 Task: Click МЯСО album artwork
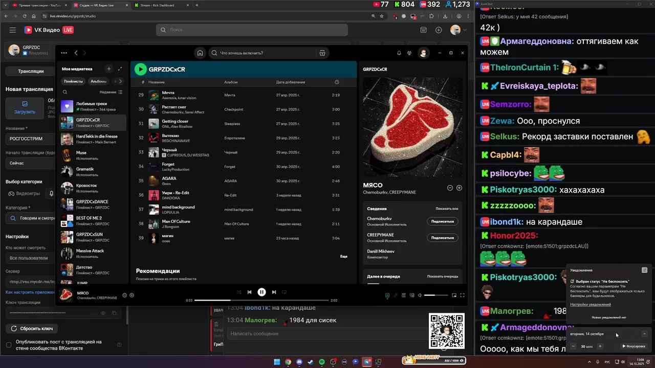tap(412, 127)
